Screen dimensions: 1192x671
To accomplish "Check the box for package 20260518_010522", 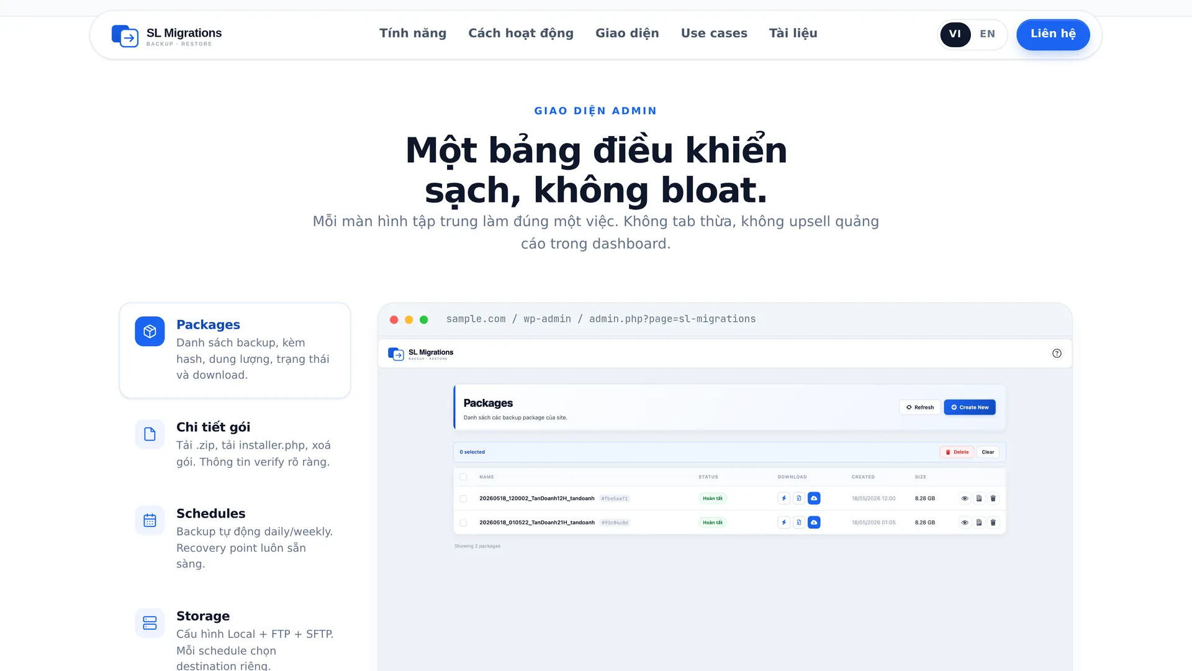I will tap(463, 523).
